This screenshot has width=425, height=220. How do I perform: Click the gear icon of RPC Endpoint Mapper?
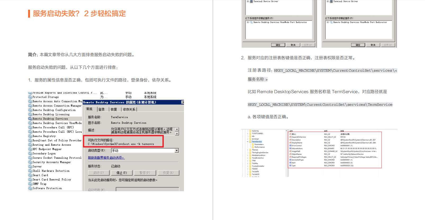(30, 149)
